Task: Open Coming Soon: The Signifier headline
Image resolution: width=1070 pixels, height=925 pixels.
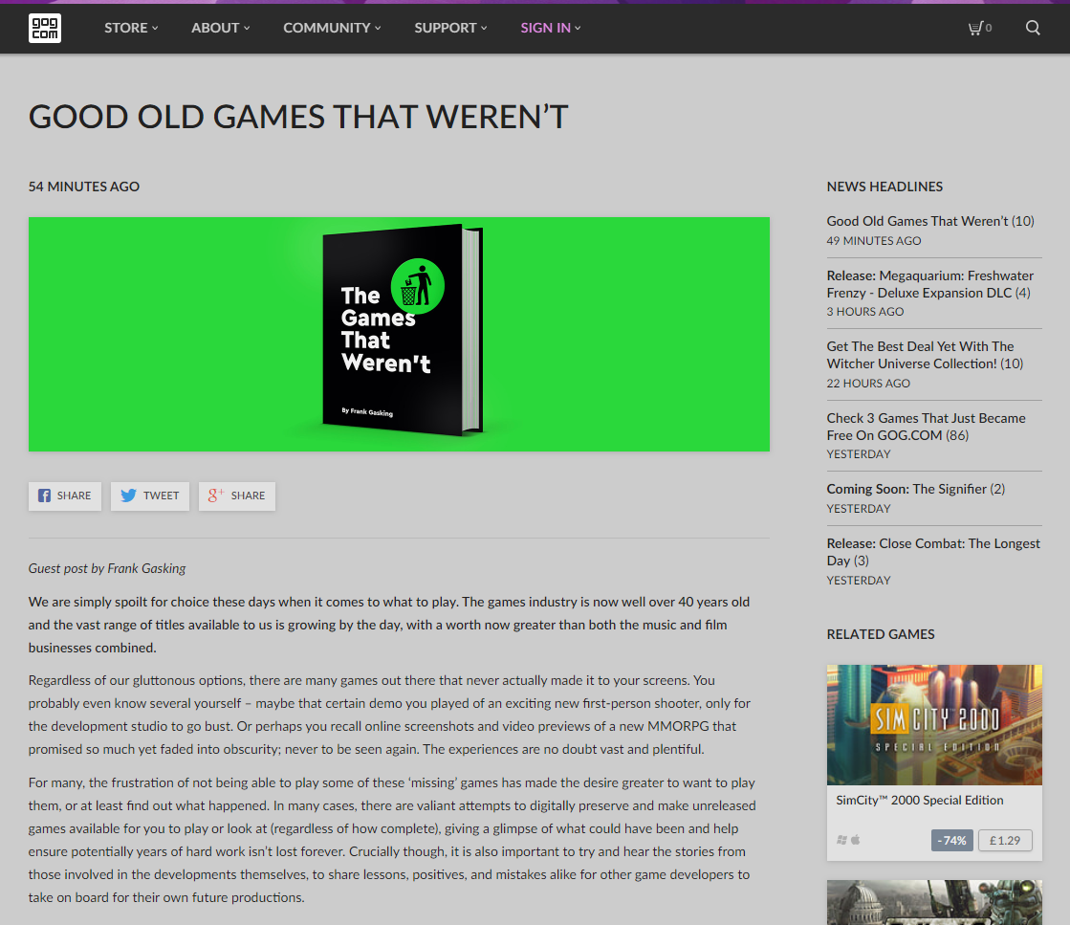Action: [x=916, y=489]
